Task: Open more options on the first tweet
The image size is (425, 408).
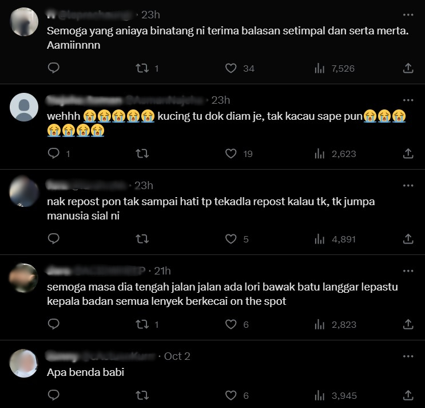Action: [x=408, y=15]
